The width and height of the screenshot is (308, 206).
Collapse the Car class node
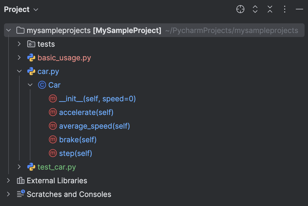point(30,85)
